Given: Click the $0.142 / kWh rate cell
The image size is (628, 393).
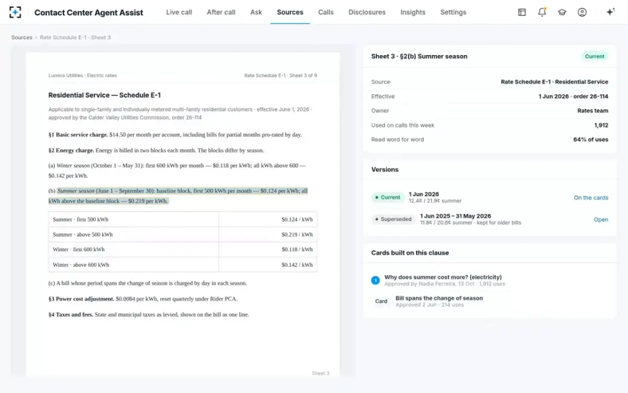Looking at the screenshot, I should click(267, 265).
